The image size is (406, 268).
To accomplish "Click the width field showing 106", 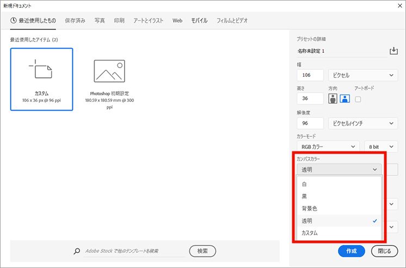I will click(310, 75).
